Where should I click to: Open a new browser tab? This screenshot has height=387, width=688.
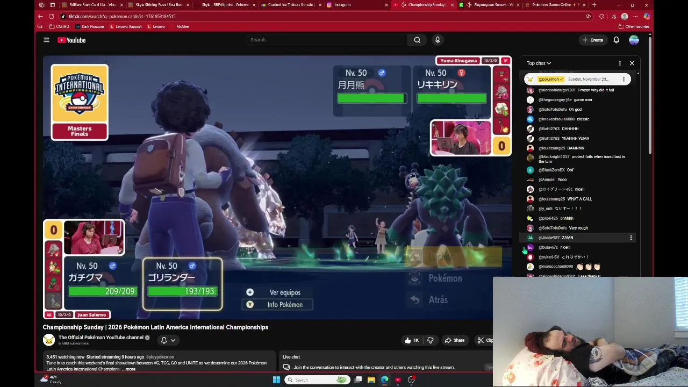[x=594, y=5]
